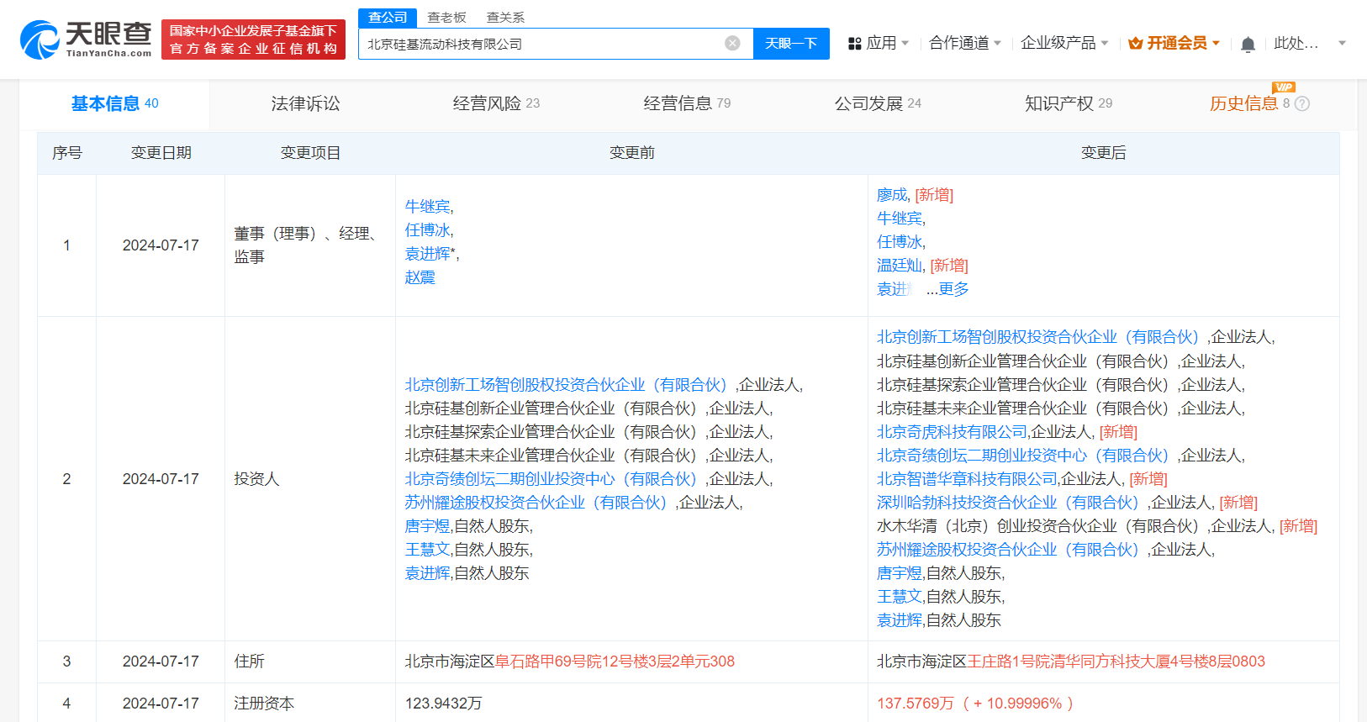Switch to the 公司发展 tab

click(878, 103)
